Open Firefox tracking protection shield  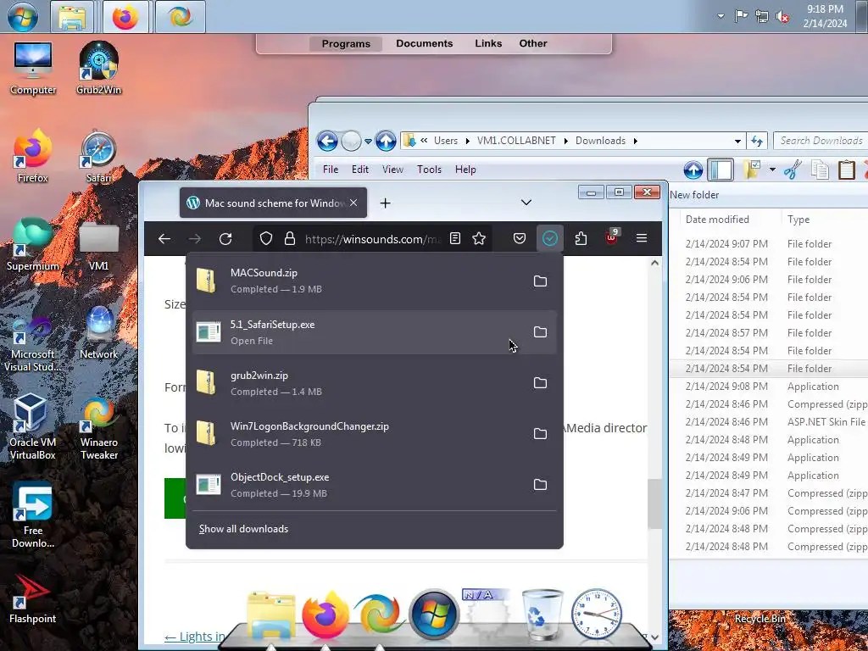pyautogui.click(x=266, y=238)
